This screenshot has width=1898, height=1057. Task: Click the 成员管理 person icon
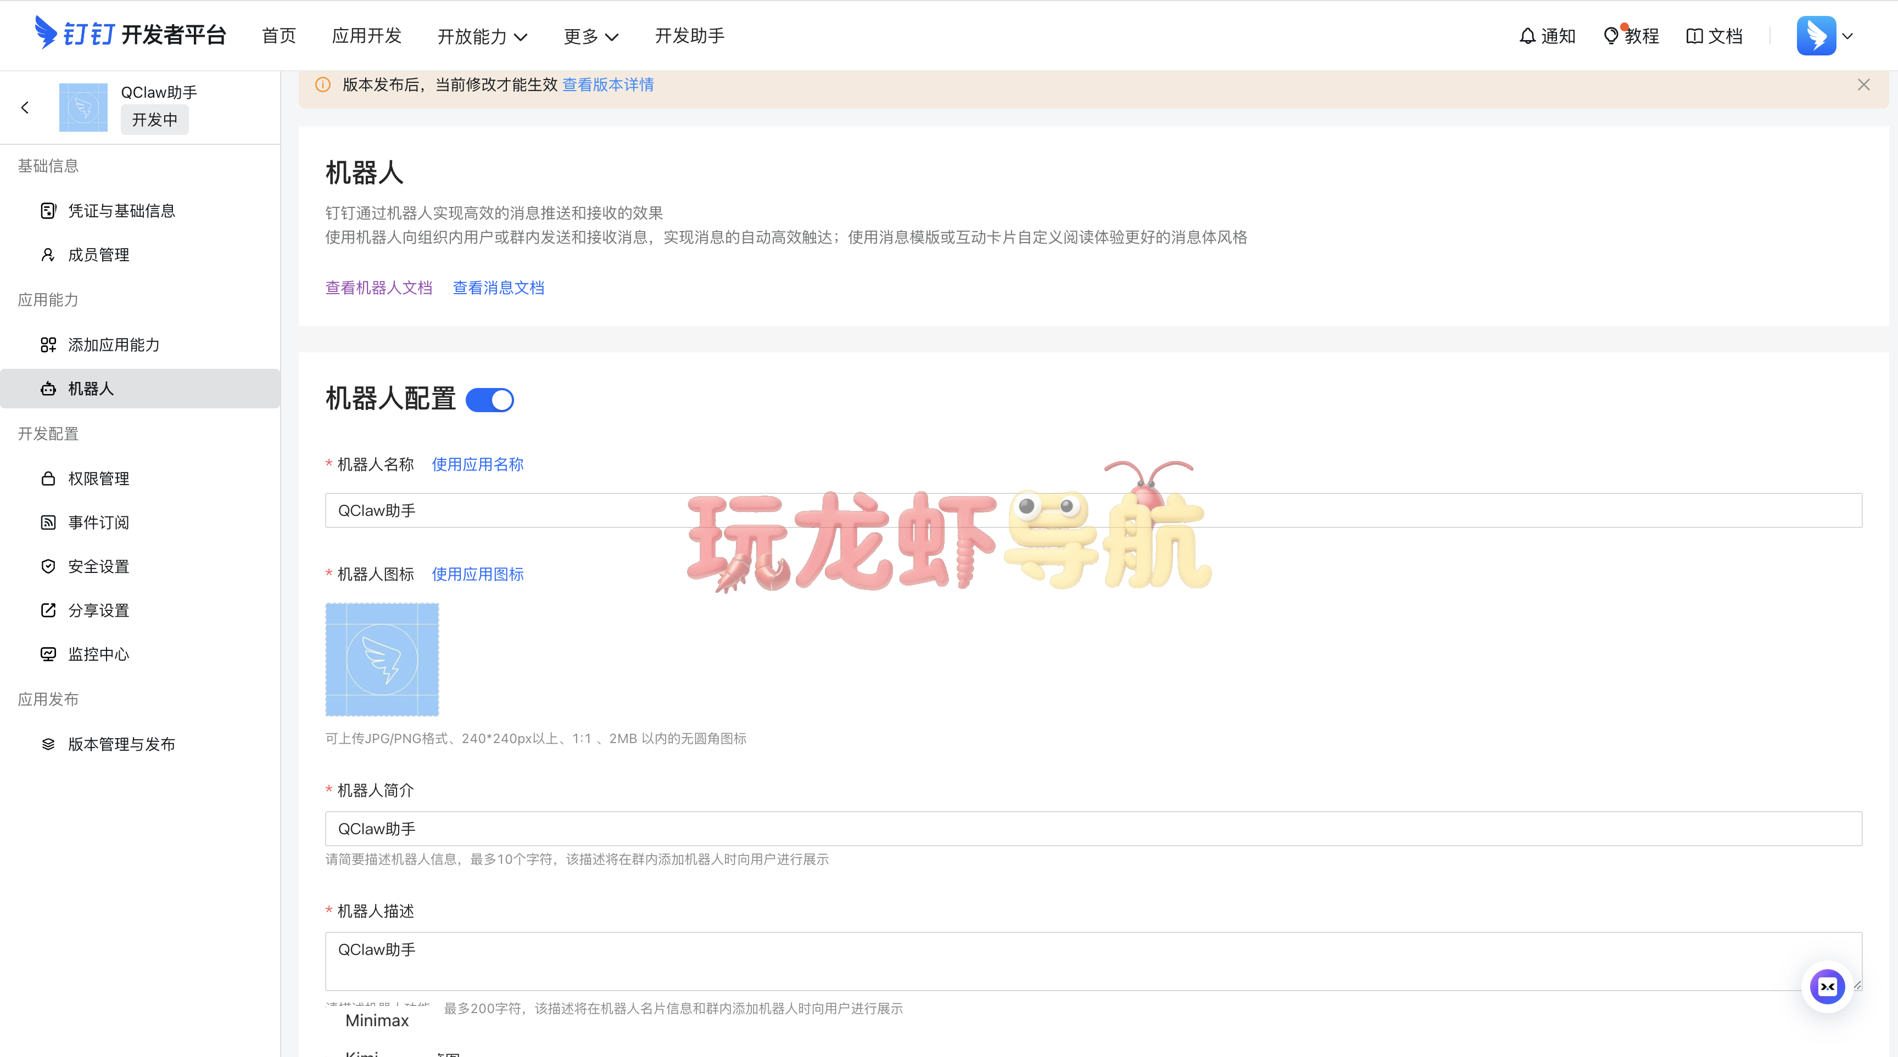(48, 255)
